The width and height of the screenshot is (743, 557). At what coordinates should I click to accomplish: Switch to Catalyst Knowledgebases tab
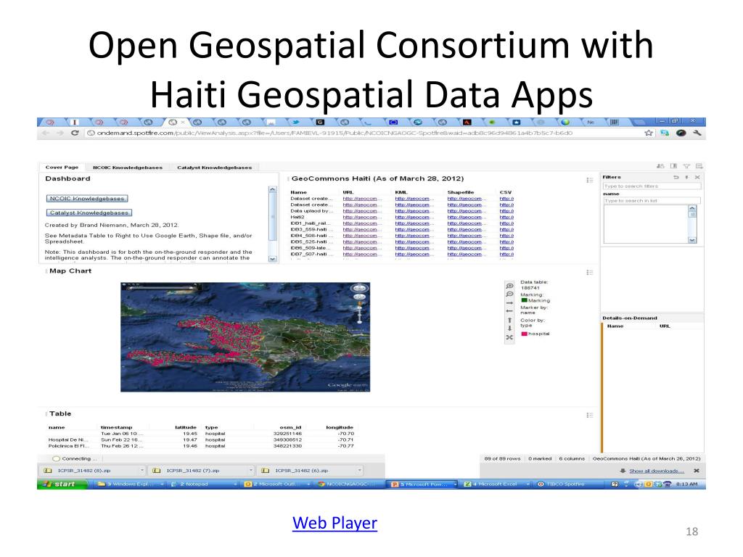click(215, 168)
